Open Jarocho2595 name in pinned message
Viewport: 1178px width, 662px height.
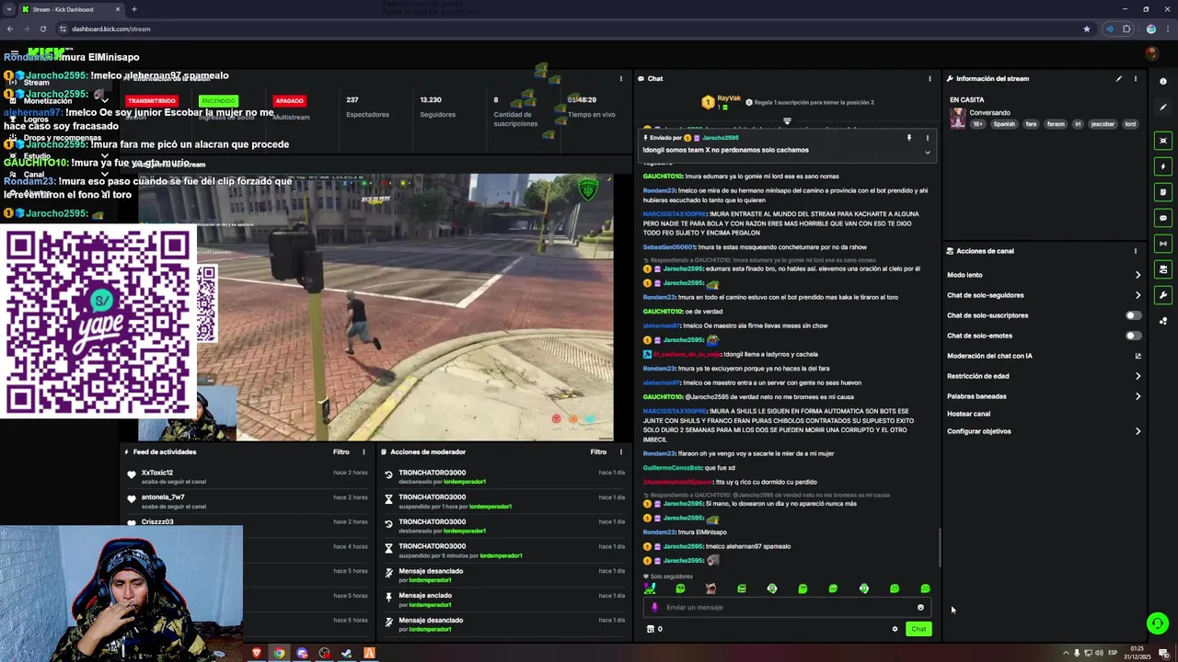(720, 138)
